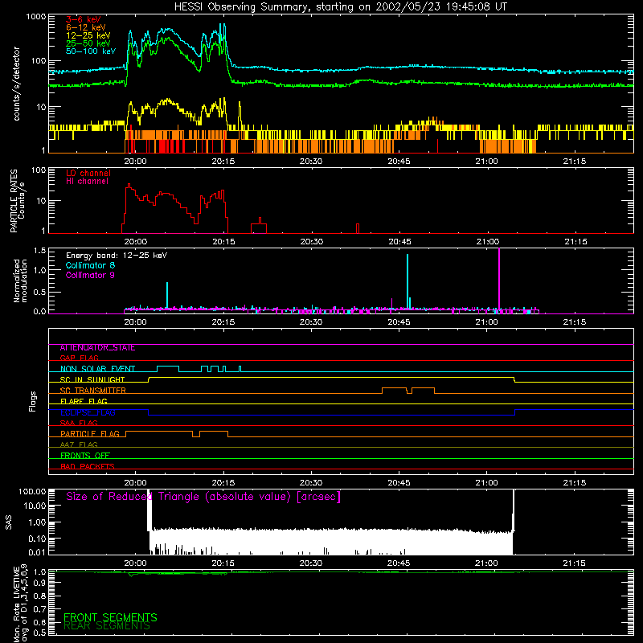Viewport: 643px width, 643px height.
Task: Select the 3-6 keV legend label
Action: [x=84, y=19]
